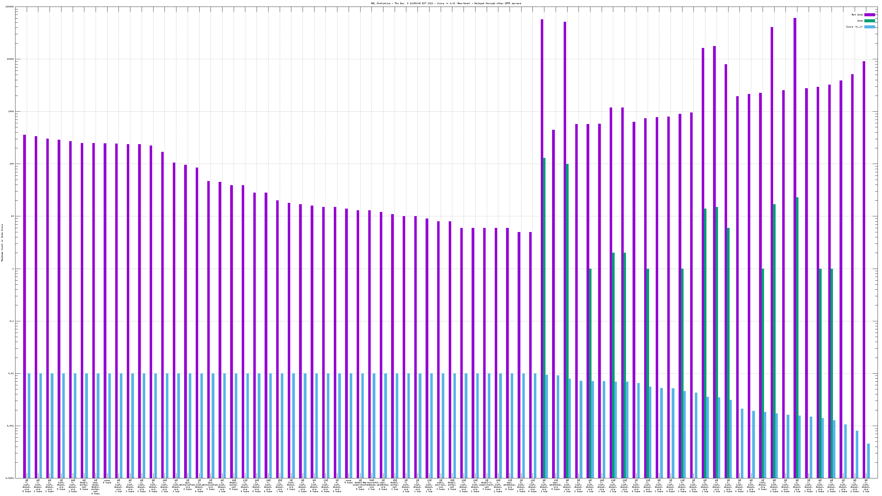The width and height of the screenshot is (882, 496).
Task: Click the shortest blue score bar at far right
Action: [x=868, y=461]
